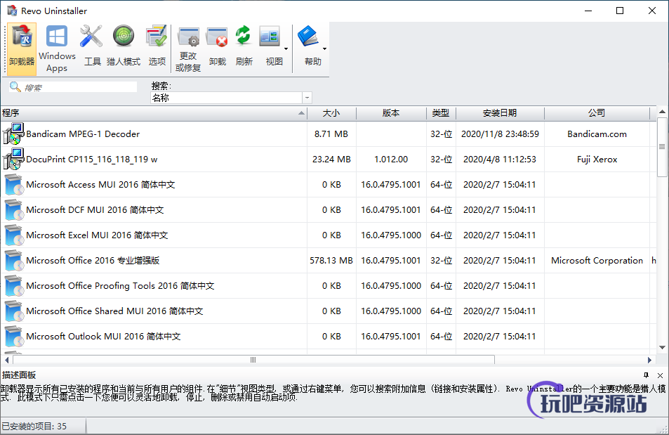
Task: Select Microsoft Outlook MUI 2016 icon
Action: (13, 337)
